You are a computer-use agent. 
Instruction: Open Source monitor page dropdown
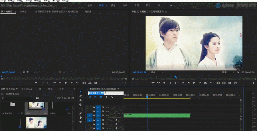coord(29,72)
